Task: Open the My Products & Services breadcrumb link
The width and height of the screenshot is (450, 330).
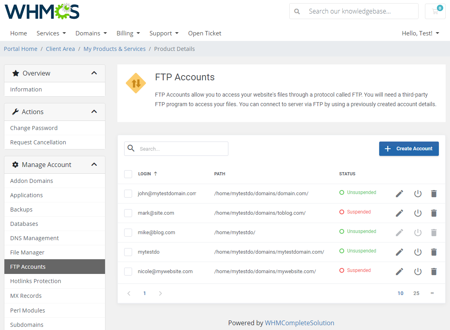Action: coord(114,49)
